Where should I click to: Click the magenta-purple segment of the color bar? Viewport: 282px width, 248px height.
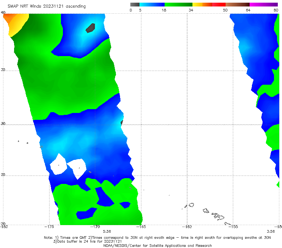click(264, 5)
